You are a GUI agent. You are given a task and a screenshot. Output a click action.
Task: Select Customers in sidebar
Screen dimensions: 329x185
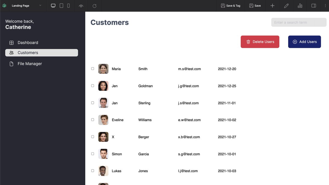point(42,53)
